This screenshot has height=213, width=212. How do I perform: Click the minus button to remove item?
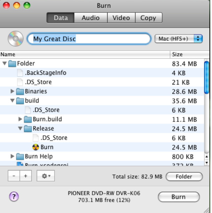point(14,176)
